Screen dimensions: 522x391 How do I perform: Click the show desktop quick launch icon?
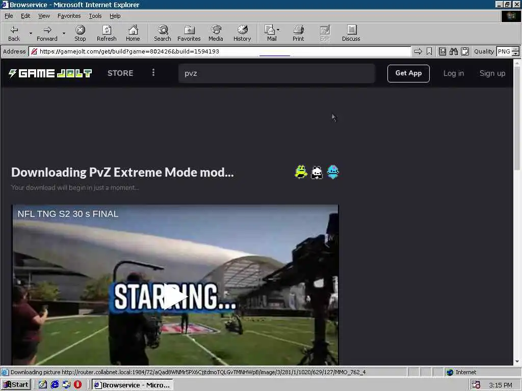tap(43, 385)
